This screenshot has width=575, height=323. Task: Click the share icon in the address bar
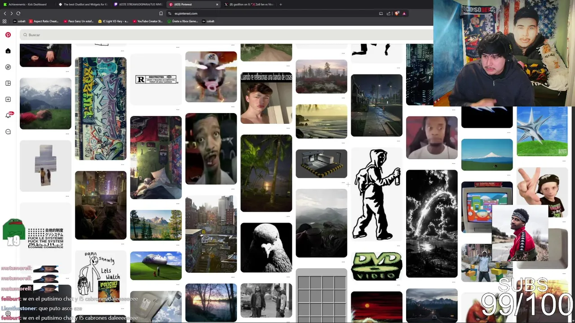coord(389,13)
